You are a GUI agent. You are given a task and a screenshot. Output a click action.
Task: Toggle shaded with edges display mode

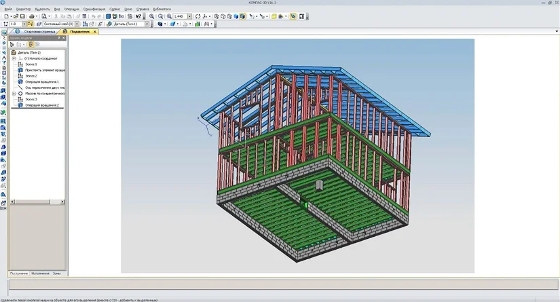click(x=242, y=16)
